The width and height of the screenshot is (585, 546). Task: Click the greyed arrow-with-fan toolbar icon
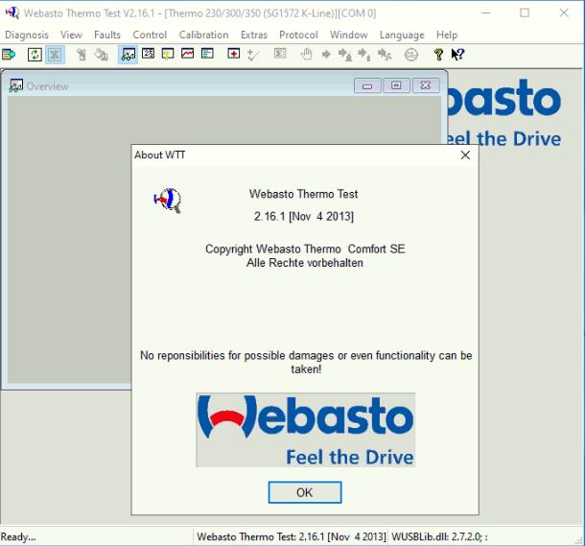[x=385, y=55]
